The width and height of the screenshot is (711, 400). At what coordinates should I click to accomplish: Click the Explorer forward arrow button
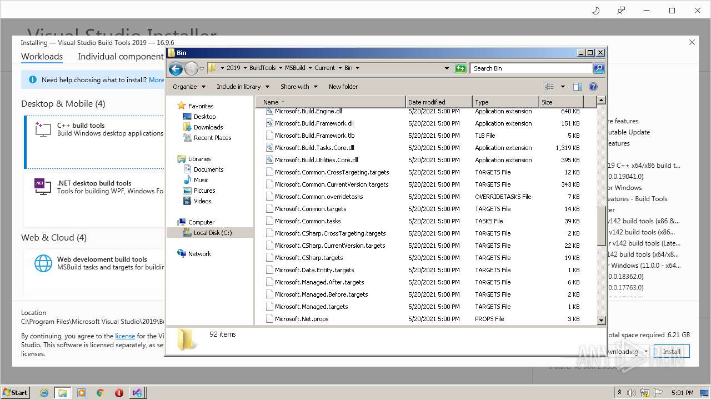pos(191,68)
